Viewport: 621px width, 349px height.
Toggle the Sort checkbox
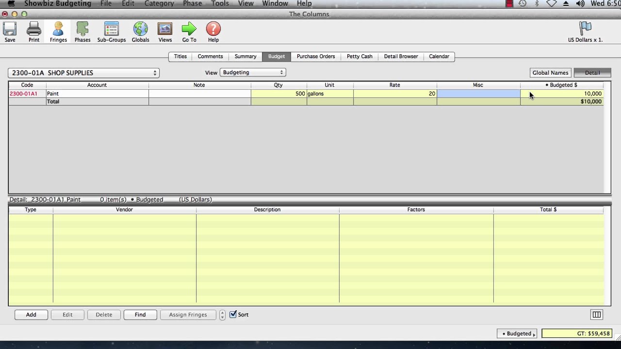pyautogui.click(x=233, y=314)
